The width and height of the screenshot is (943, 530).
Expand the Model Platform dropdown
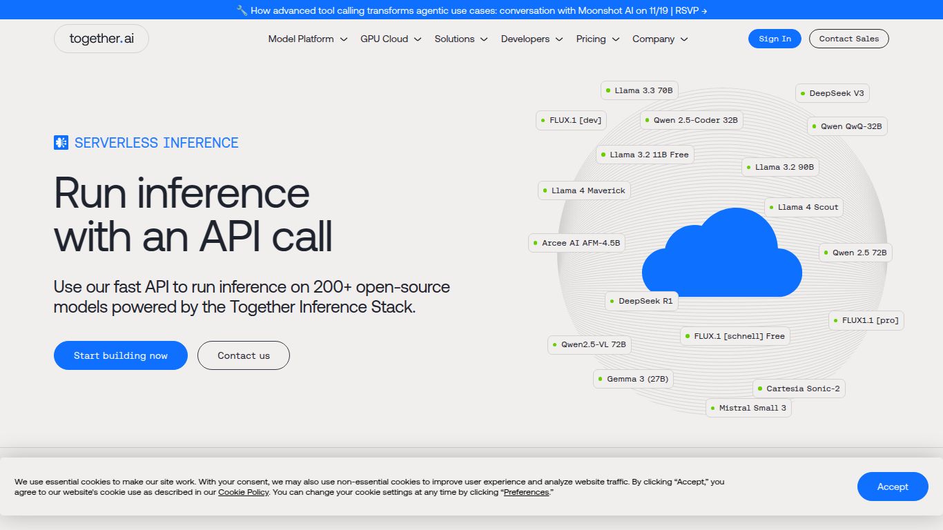click(307, 39)
